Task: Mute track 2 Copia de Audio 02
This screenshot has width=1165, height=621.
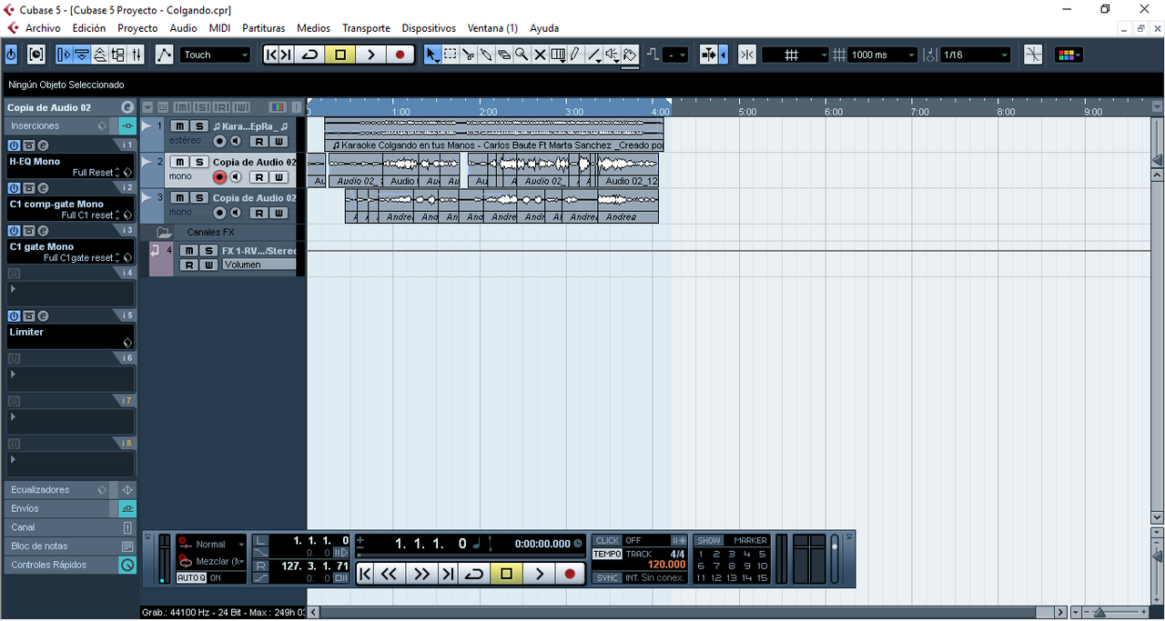Action: click(179, 162)
